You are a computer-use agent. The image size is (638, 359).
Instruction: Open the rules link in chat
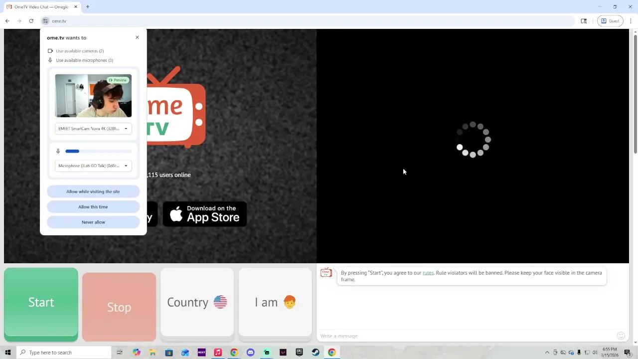[x=428, y=273]
